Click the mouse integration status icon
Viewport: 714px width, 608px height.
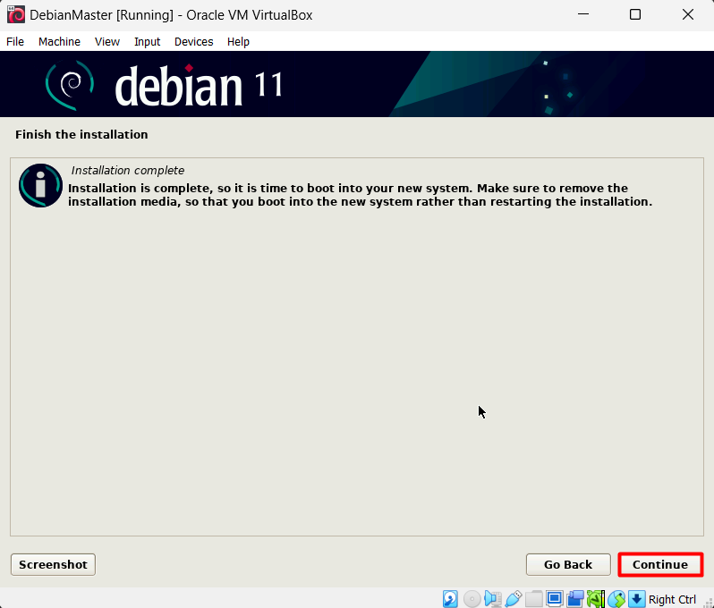coord(616,599)
